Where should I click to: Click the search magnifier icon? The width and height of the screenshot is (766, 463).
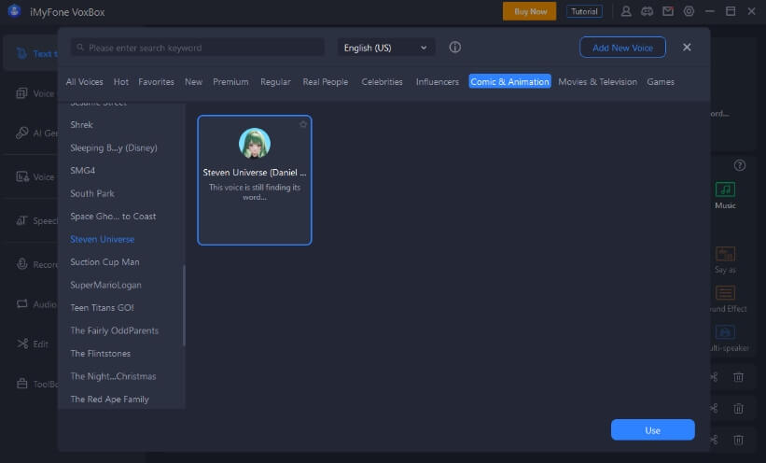pos(80,48)
